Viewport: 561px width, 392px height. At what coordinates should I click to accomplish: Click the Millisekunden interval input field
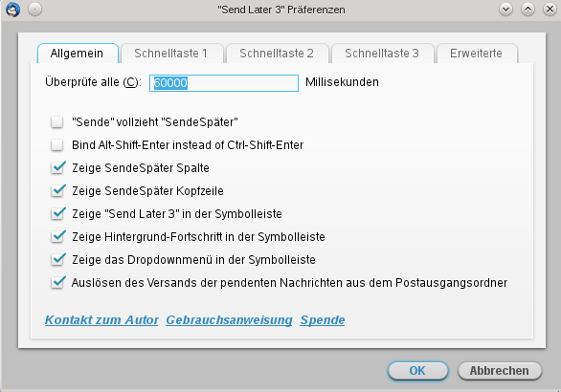pyautogui.click(x=224, y=83)
